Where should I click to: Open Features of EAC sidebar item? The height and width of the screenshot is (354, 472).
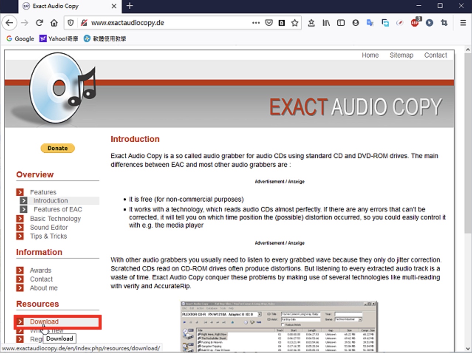[x=58, y=210]
